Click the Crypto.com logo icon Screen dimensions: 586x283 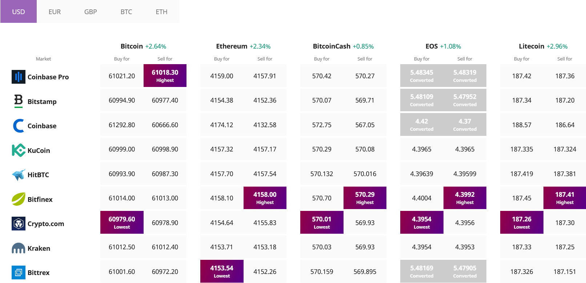click(19, 224)
